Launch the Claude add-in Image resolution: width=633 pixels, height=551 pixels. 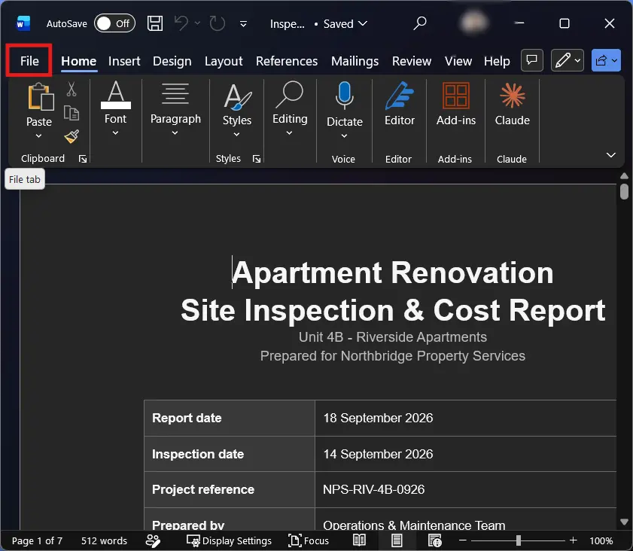click(x=513, y=103)
